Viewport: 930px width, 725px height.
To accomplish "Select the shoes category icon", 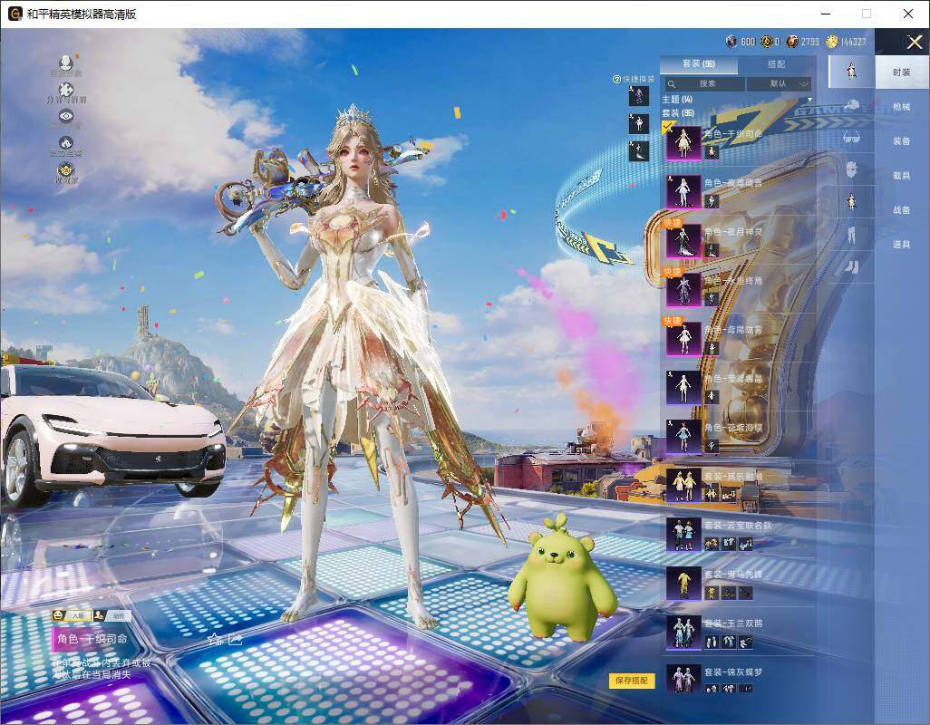I will click(852, 266).
